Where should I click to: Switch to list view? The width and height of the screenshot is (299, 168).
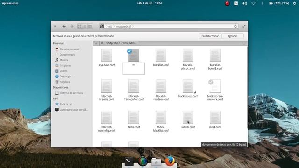85,26
